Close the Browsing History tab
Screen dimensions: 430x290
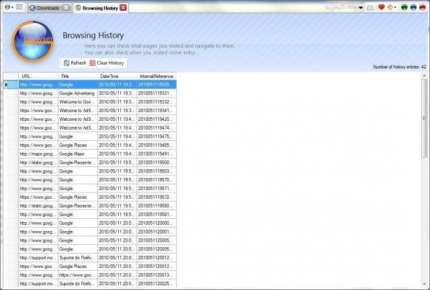(124, 7)
